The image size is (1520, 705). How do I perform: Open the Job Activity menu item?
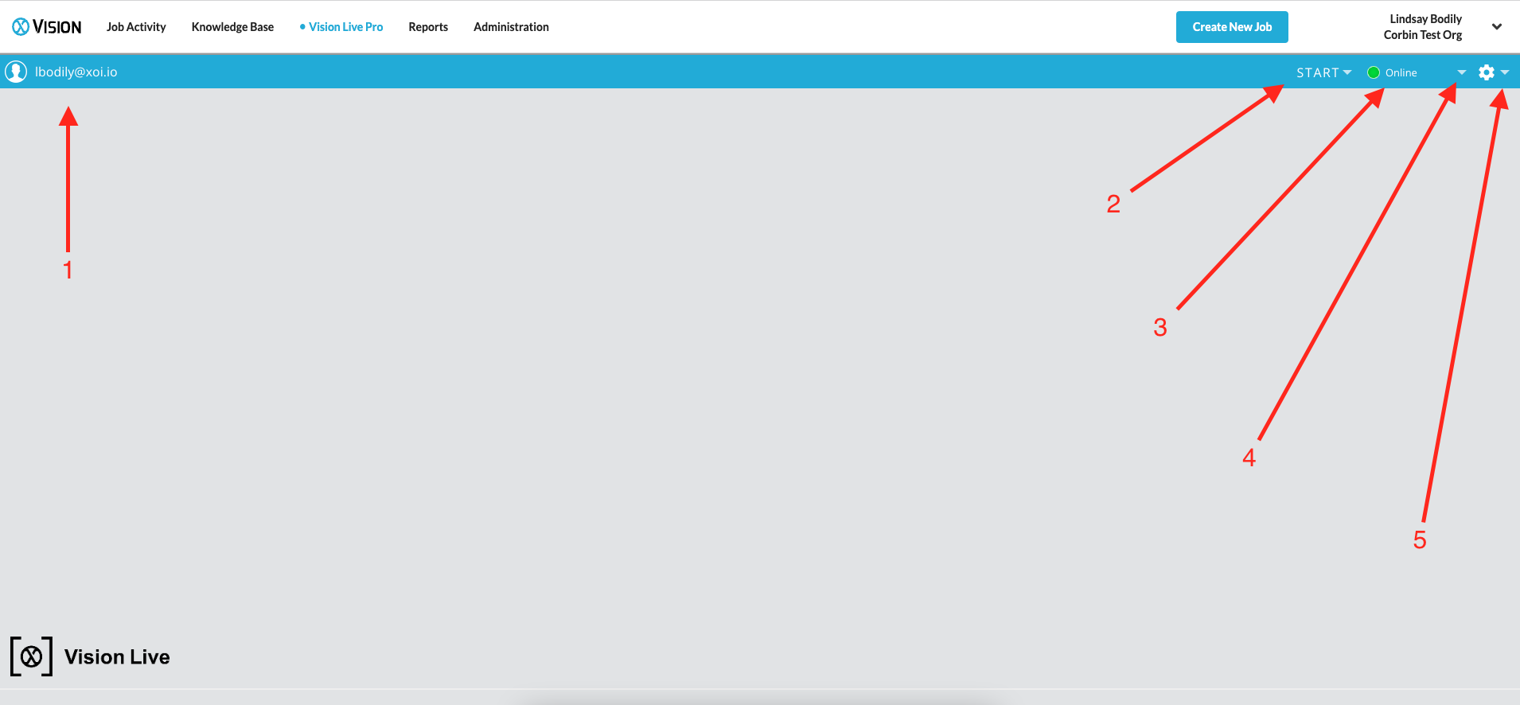(x=136, y=27)
